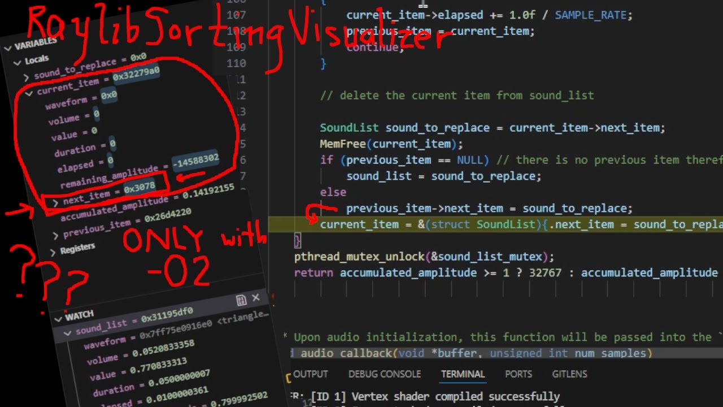Click the "sound_list = sound_to_replace;" line

point(444,176)
